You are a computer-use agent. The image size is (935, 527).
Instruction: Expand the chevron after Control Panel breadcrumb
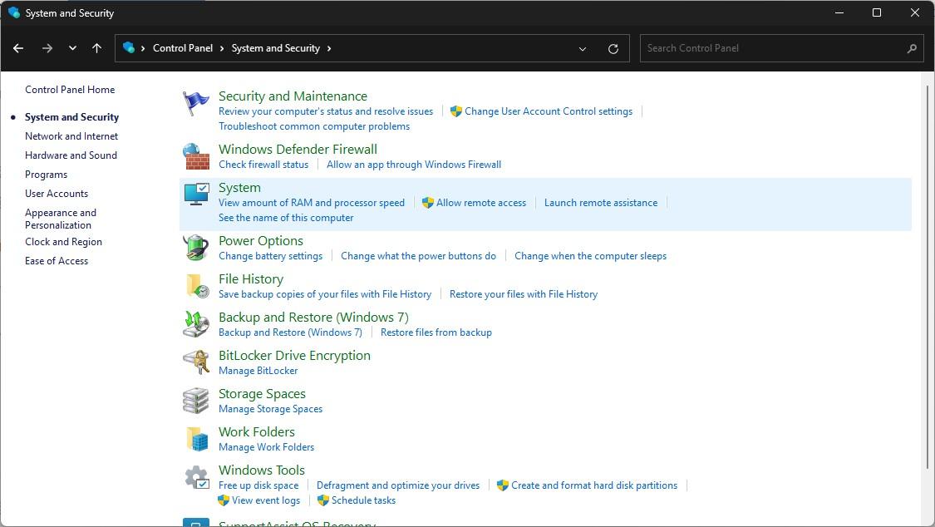point(222,48)
